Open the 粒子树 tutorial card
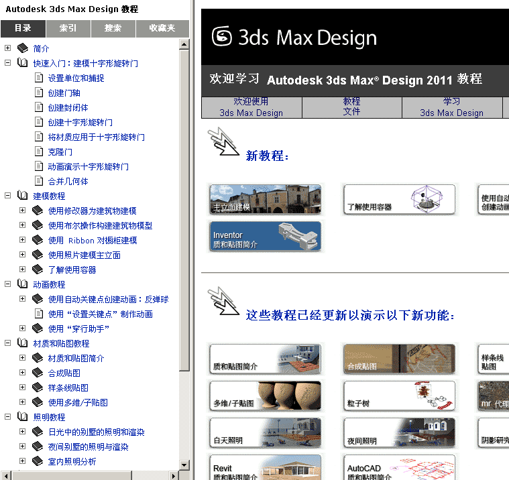Screen dimensions: 509x480 (399, 396)
